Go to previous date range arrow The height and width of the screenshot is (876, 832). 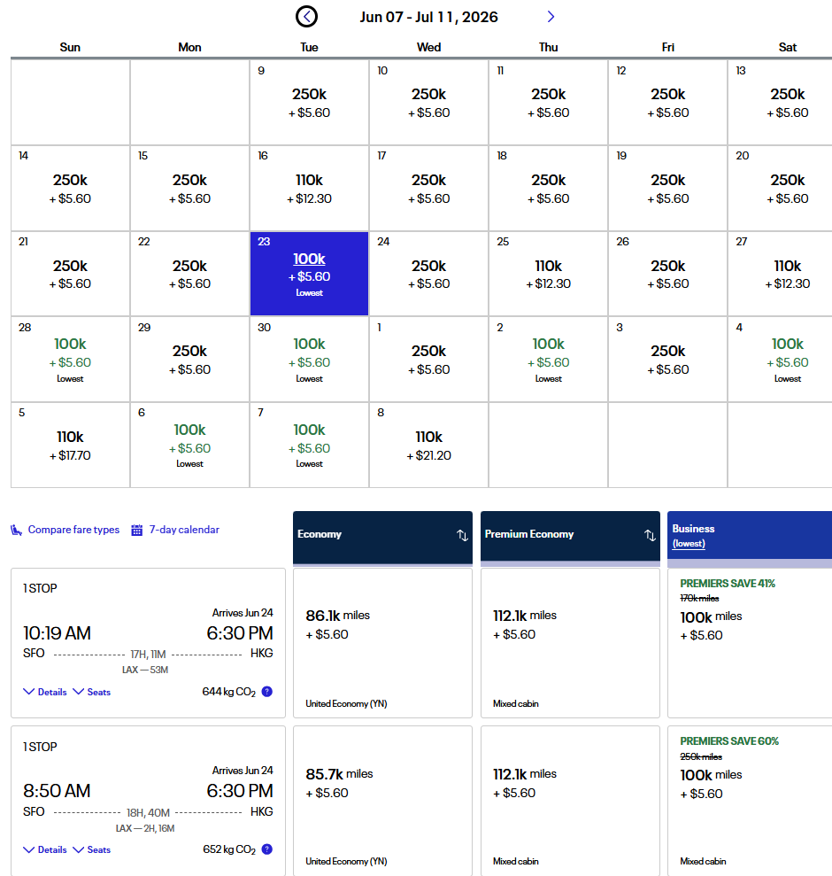(x=306, y=16)
